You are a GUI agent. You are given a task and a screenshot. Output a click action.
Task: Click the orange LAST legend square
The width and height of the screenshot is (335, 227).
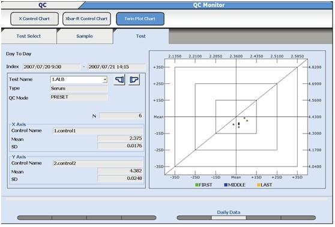tap(259, 185)
